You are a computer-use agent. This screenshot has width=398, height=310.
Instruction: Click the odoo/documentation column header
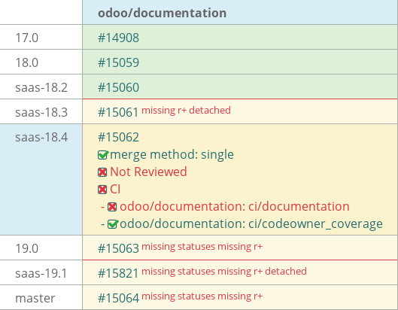163,13
